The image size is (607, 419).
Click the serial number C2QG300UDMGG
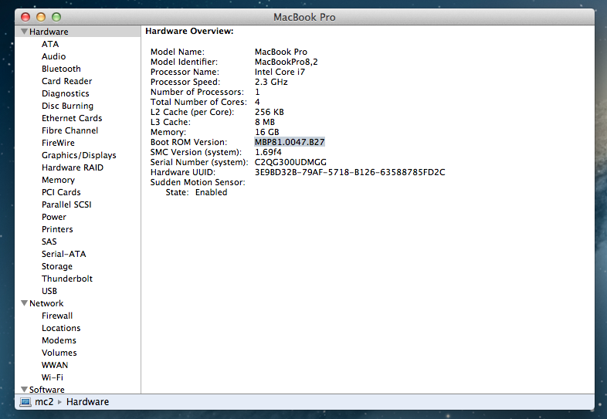tap(290, 162)
